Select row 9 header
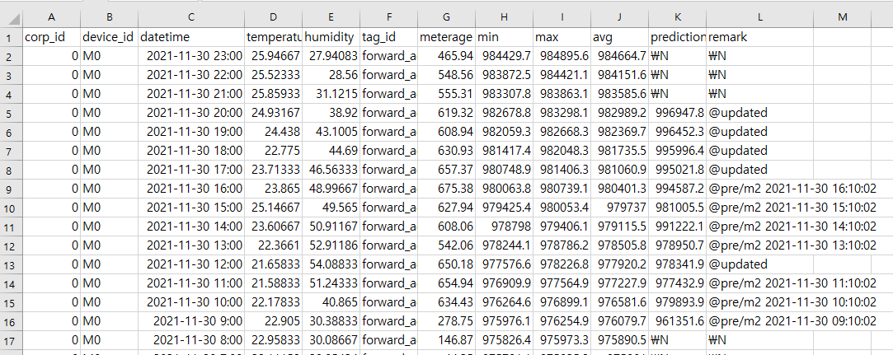 [x=12, y=189]
